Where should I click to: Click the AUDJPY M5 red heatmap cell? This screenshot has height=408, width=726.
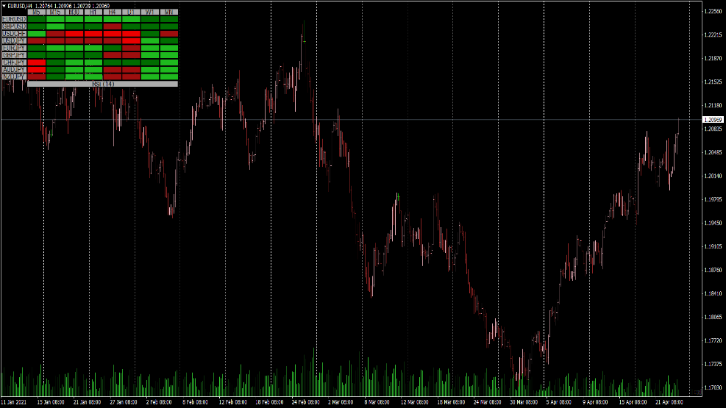click(37, 69)
